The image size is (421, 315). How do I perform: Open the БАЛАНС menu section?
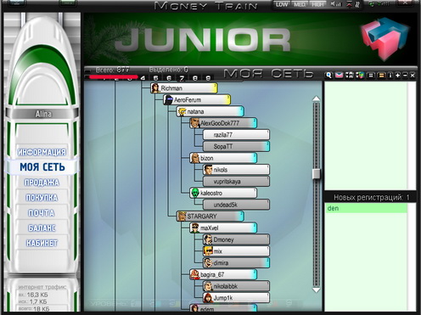[x=42, y=228]
